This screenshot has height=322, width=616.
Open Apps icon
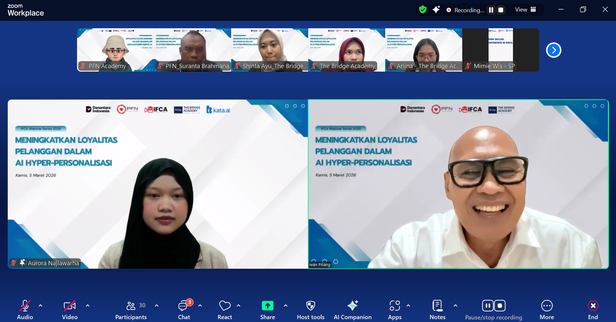(x=395, y=306)
